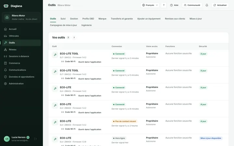
Task: Click the info icon next to Vos outils
Action: (x=74, y=38)
